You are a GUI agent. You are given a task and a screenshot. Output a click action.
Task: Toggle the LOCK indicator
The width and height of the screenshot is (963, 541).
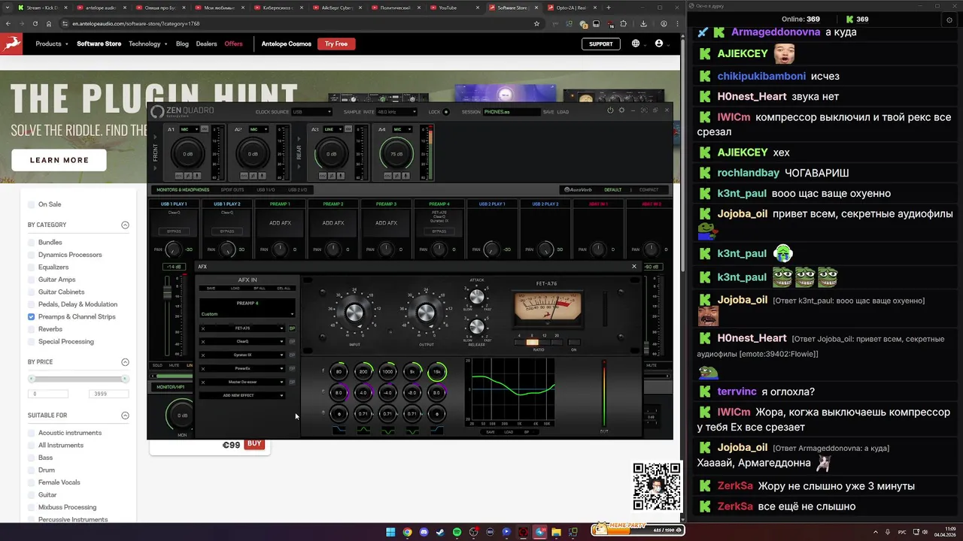point(446,112)
